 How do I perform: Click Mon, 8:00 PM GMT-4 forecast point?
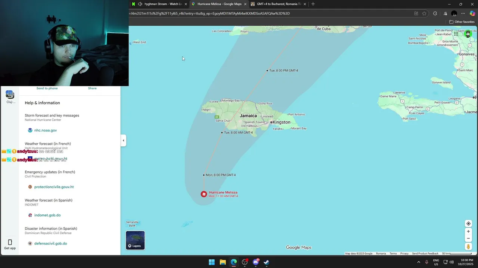(x=204, y=175)
